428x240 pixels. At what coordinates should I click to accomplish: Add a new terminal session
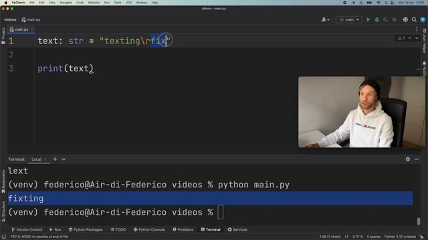point(55,159)
